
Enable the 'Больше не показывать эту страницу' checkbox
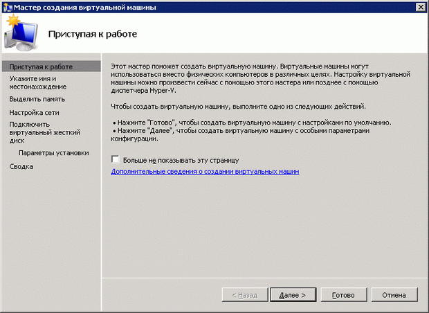pyautogui.click(x=115, y=159)
